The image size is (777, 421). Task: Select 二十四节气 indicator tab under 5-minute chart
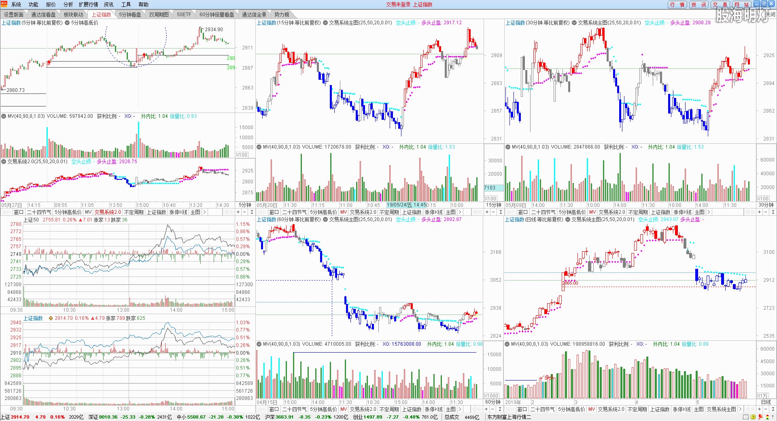click(x=39, y=212)
